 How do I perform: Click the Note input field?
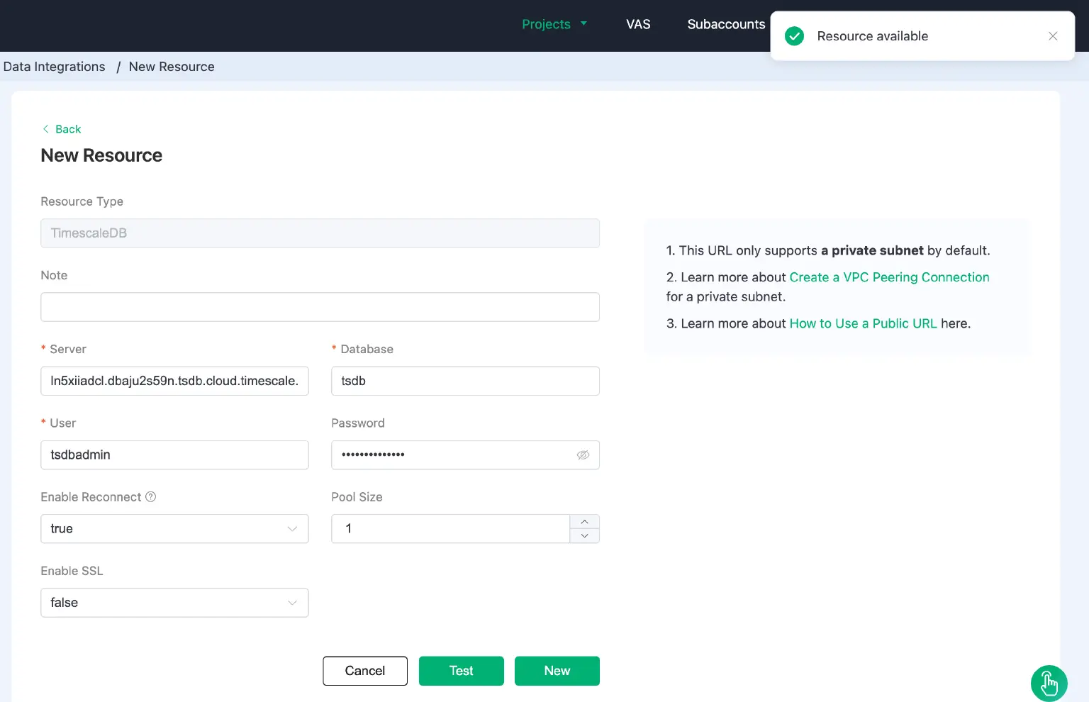click(x=320, y=306)
